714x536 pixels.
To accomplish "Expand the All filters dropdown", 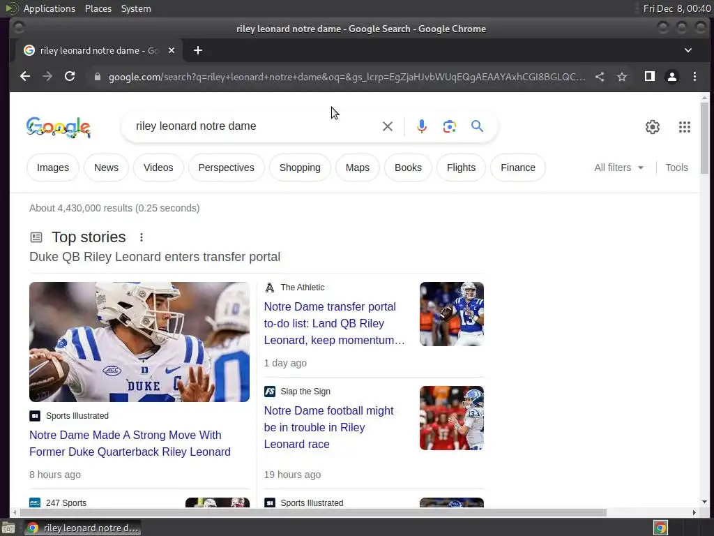I will coord(619,167).
